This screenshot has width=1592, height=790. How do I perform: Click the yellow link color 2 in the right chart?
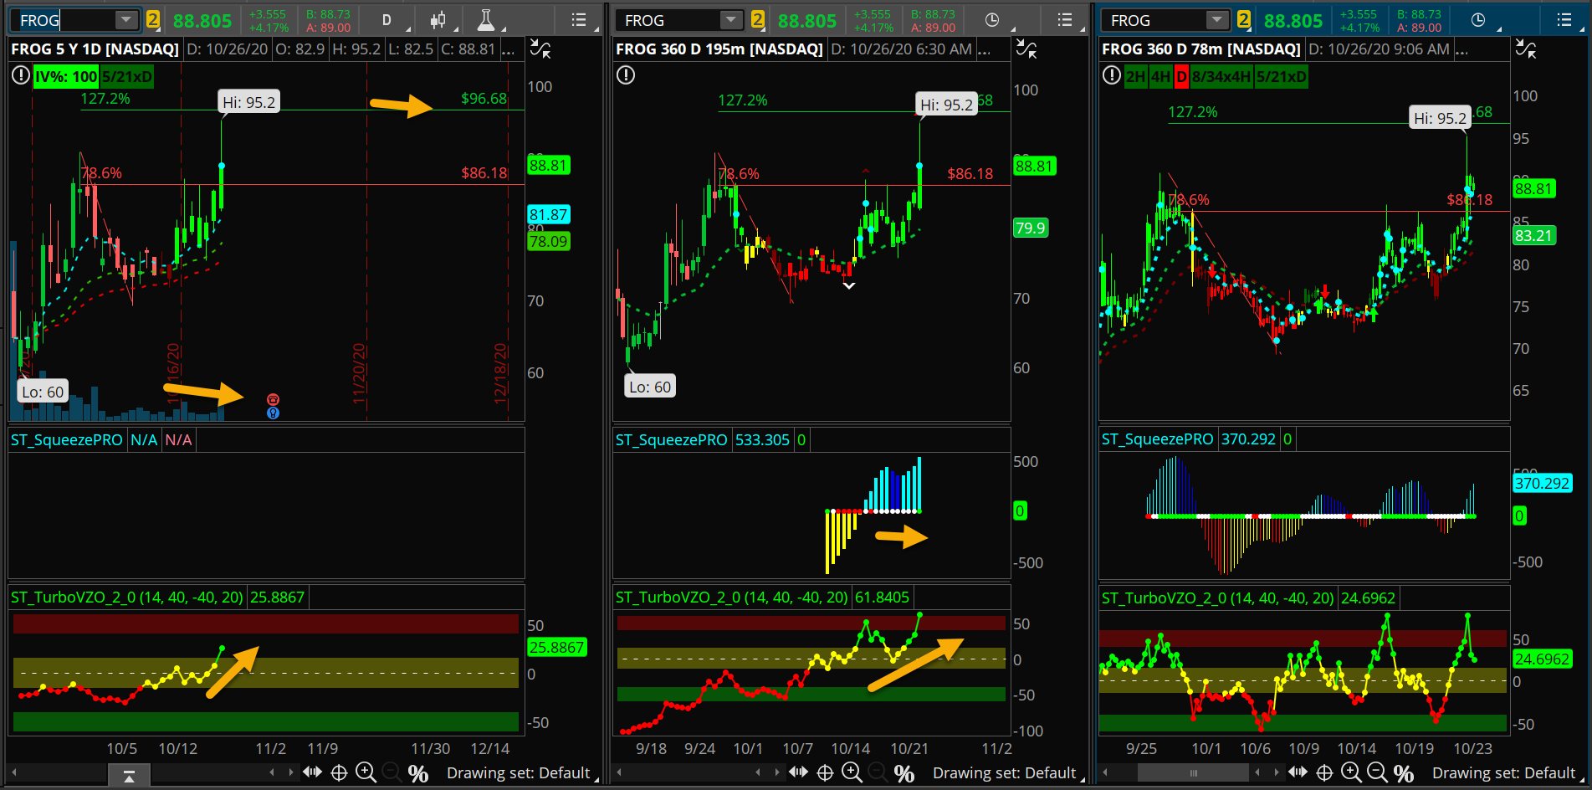[1243, 20]
